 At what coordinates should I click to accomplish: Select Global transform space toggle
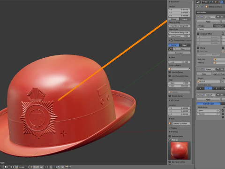point(173,19)
